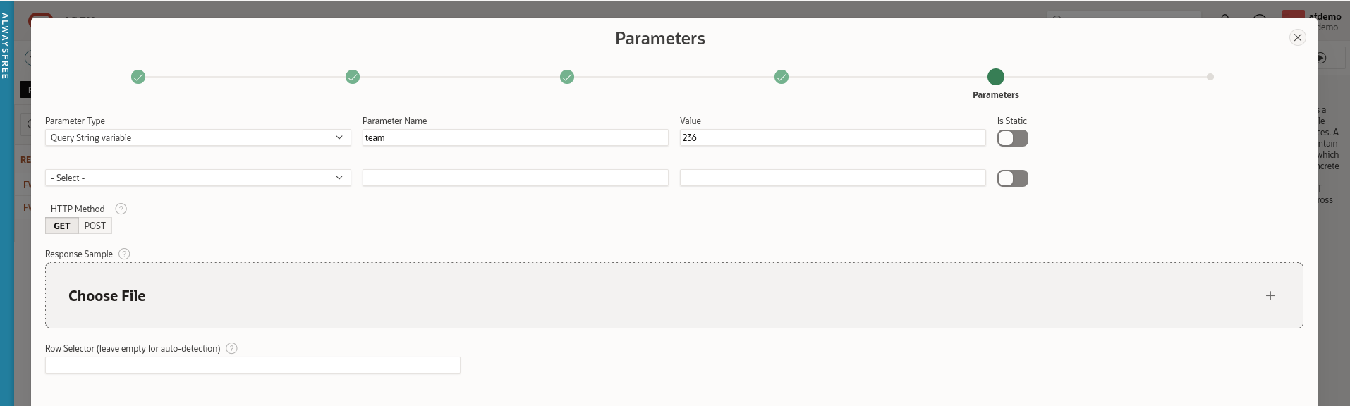Click the Row Selector help icon
Screen dimensions: 1350x406
tap(231, 348)
